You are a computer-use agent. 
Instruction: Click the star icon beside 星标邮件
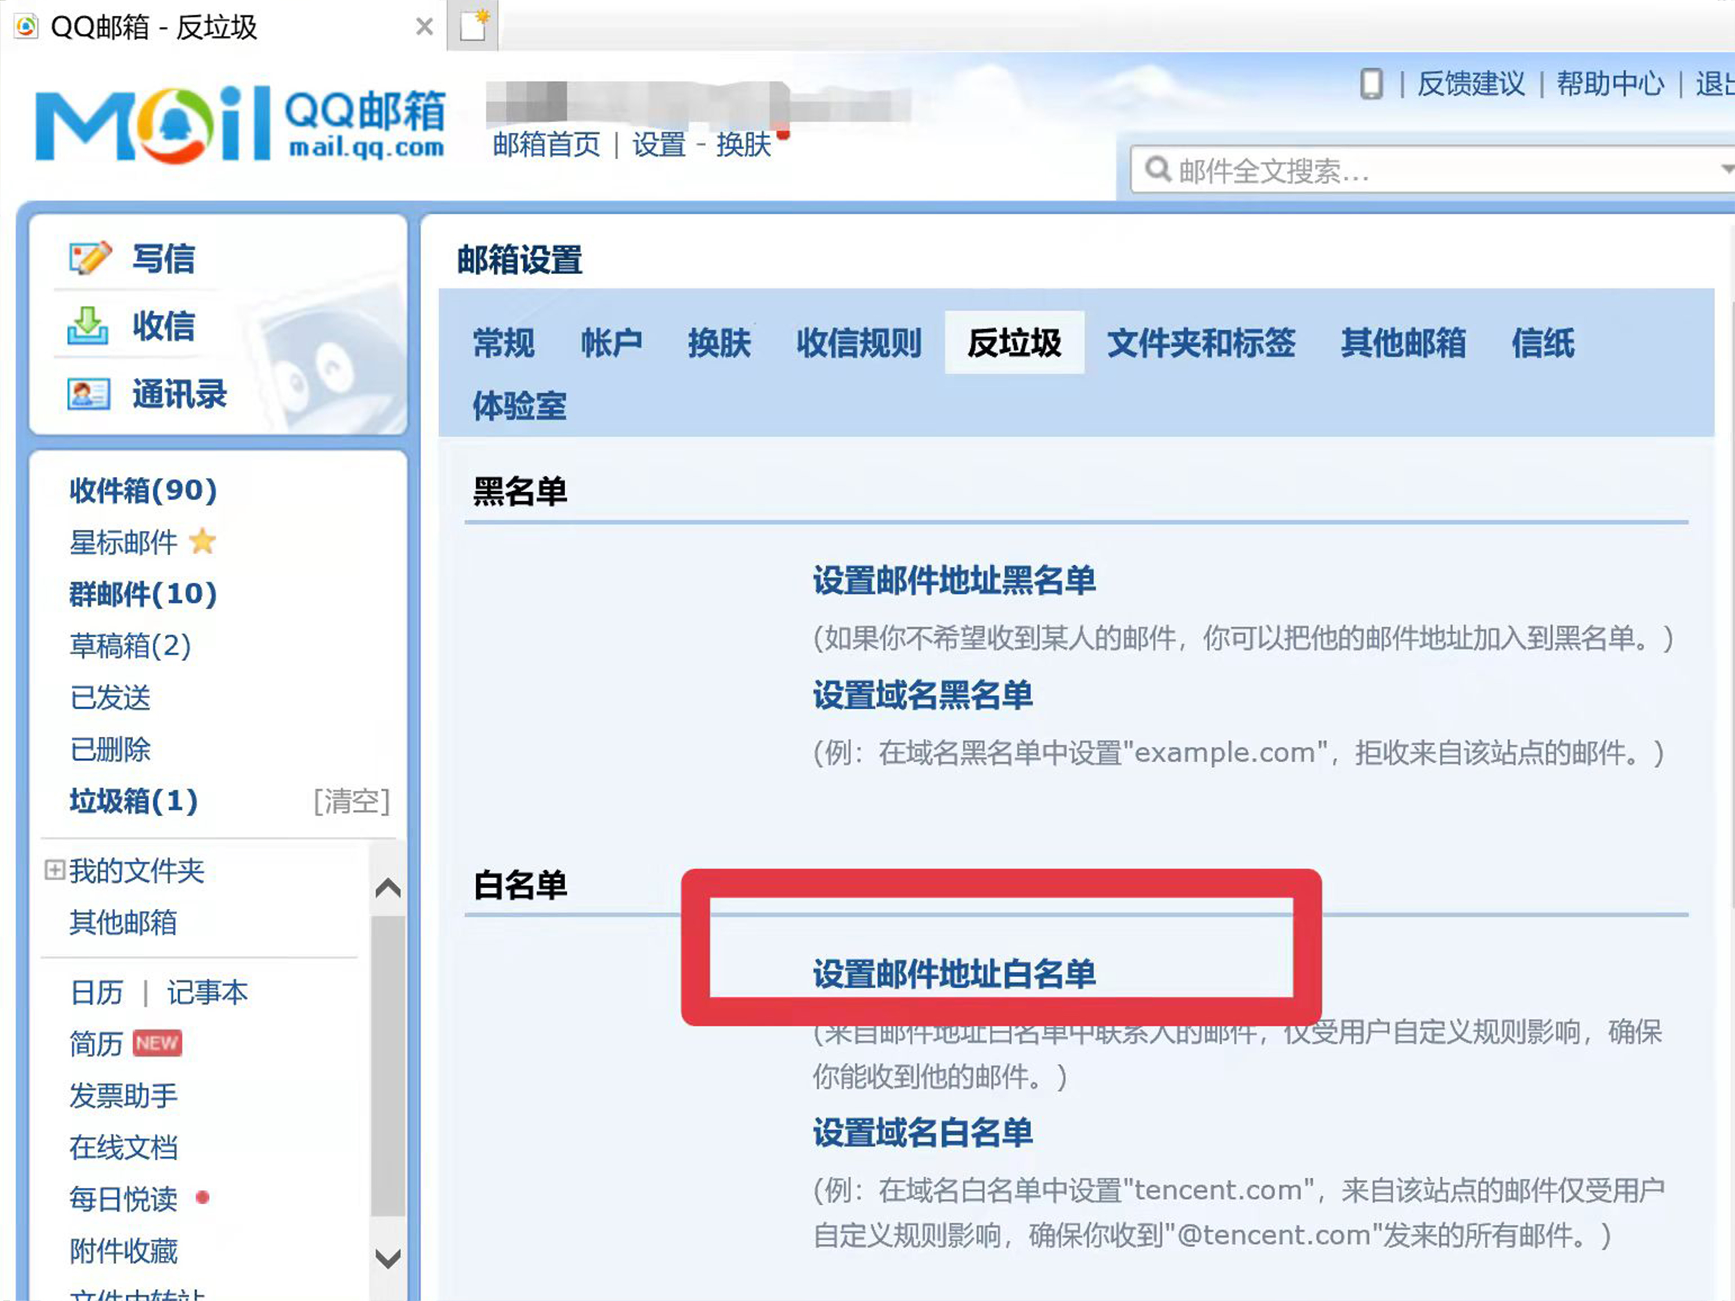pos(202,542)
